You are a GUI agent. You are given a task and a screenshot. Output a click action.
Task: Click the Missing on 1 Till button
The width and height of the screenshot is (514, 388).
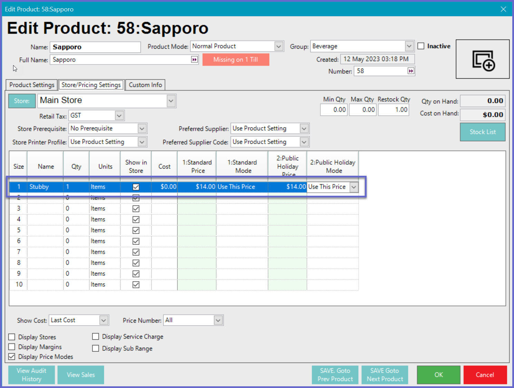(236, 60)
